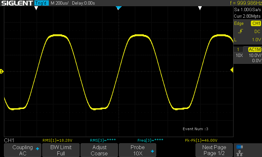Image resolution: width=262 pixels, height=157 pixels.
Task: Click the blue up arrow on Coupling
Action: click(x=37, y=148)
